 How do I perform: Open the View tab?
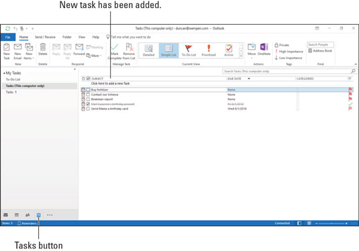(82, 37)
